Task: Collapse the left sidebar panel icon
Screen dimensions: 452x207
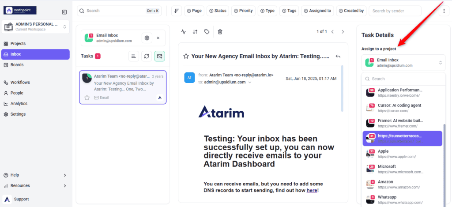Action: click(64, 12)
